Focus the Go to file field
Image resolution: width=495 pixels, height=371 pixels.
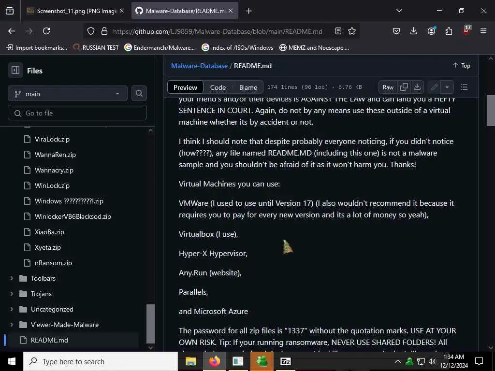pyautogui.click(x=77, y=113)
